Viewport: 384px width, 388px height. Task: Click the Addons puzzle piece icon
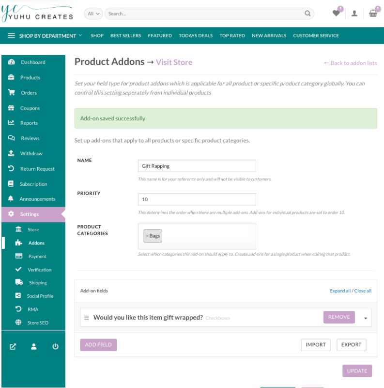click(x=18, y=242)
